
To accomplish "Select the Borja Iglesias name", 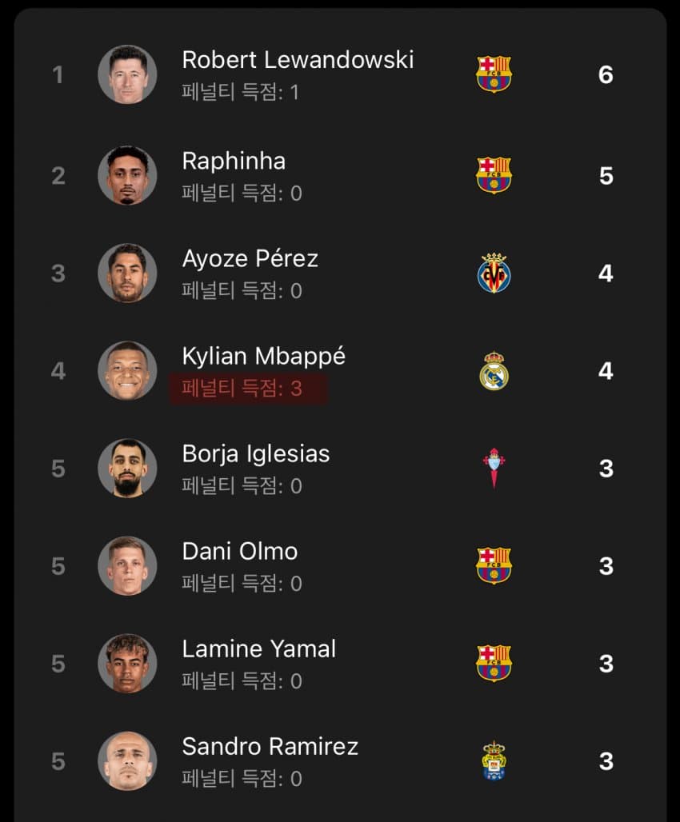I will (x=255, y=454).
